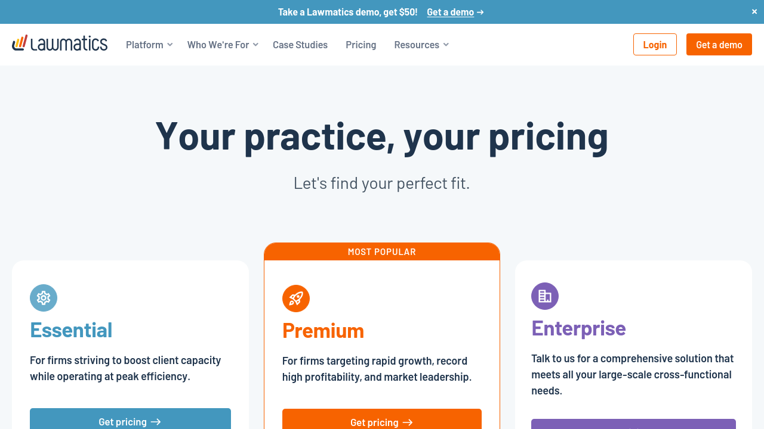Click the orange Get a demo button
Image resolution: width=764 pixels, height=429 pixels.
point(719,45)
